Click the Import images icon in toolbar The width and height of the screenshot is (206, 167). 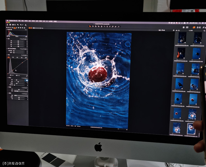7,25
